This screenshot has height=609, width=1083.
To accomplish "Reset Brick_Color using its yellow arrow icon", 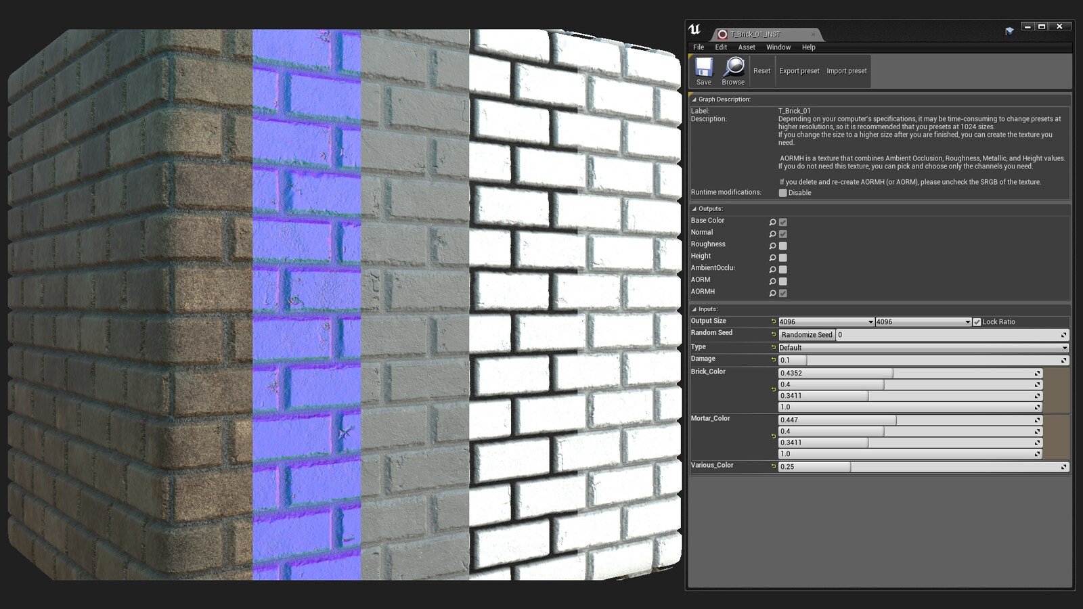I will [x=774, y=390].
